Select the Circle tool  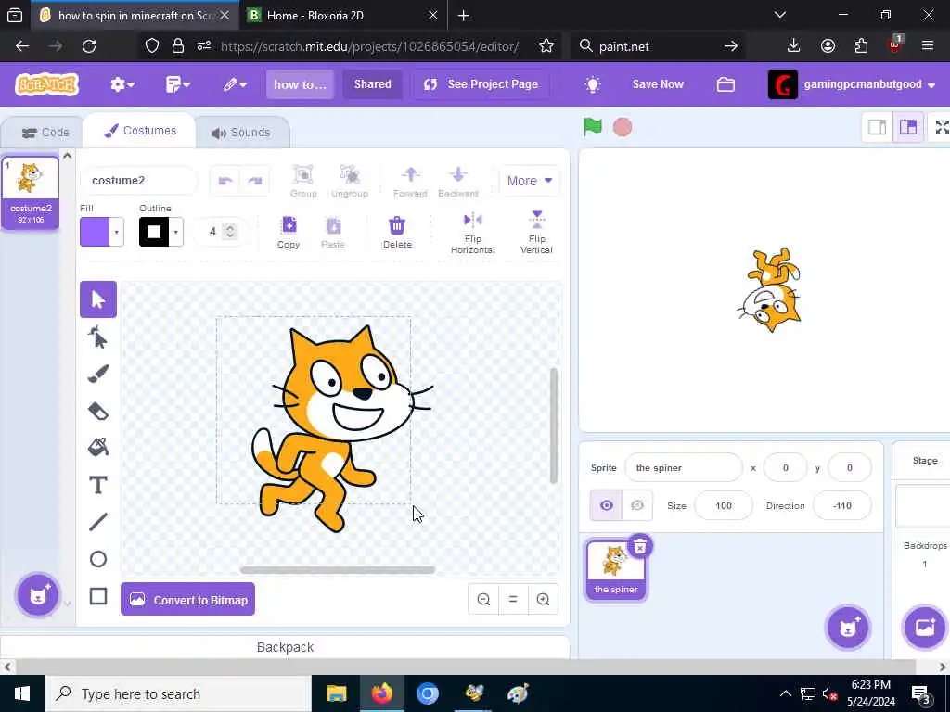pos(98,559)
